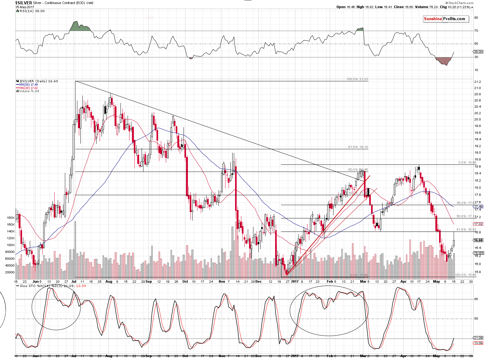Click the 'Aug' label on the price chart date axis
This screenshot has width=486, height=359.
pyautogui.click(x=109, y=281)
